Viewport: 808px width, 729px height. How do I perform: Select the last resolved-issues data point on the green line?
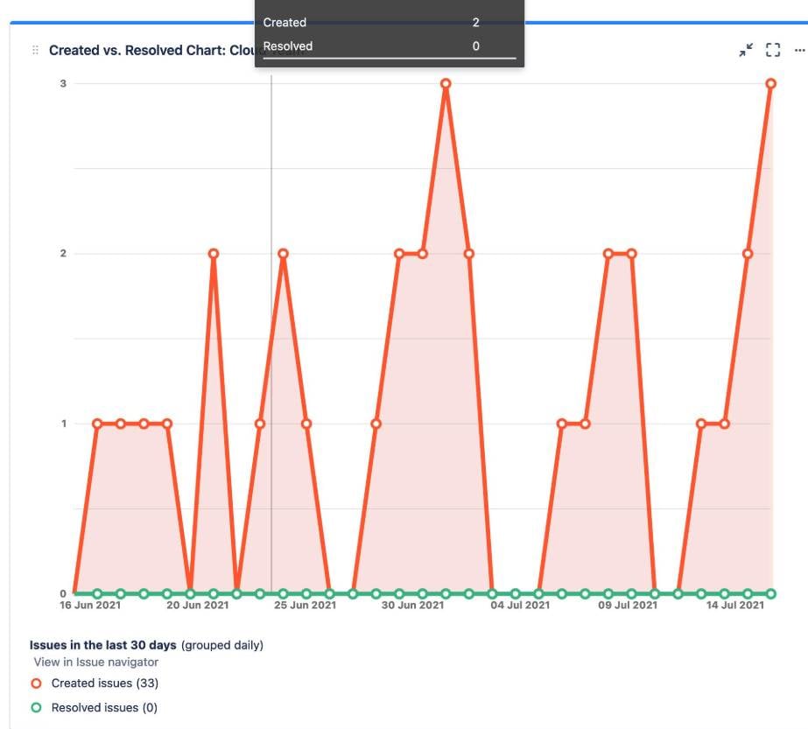coord(771,593)
